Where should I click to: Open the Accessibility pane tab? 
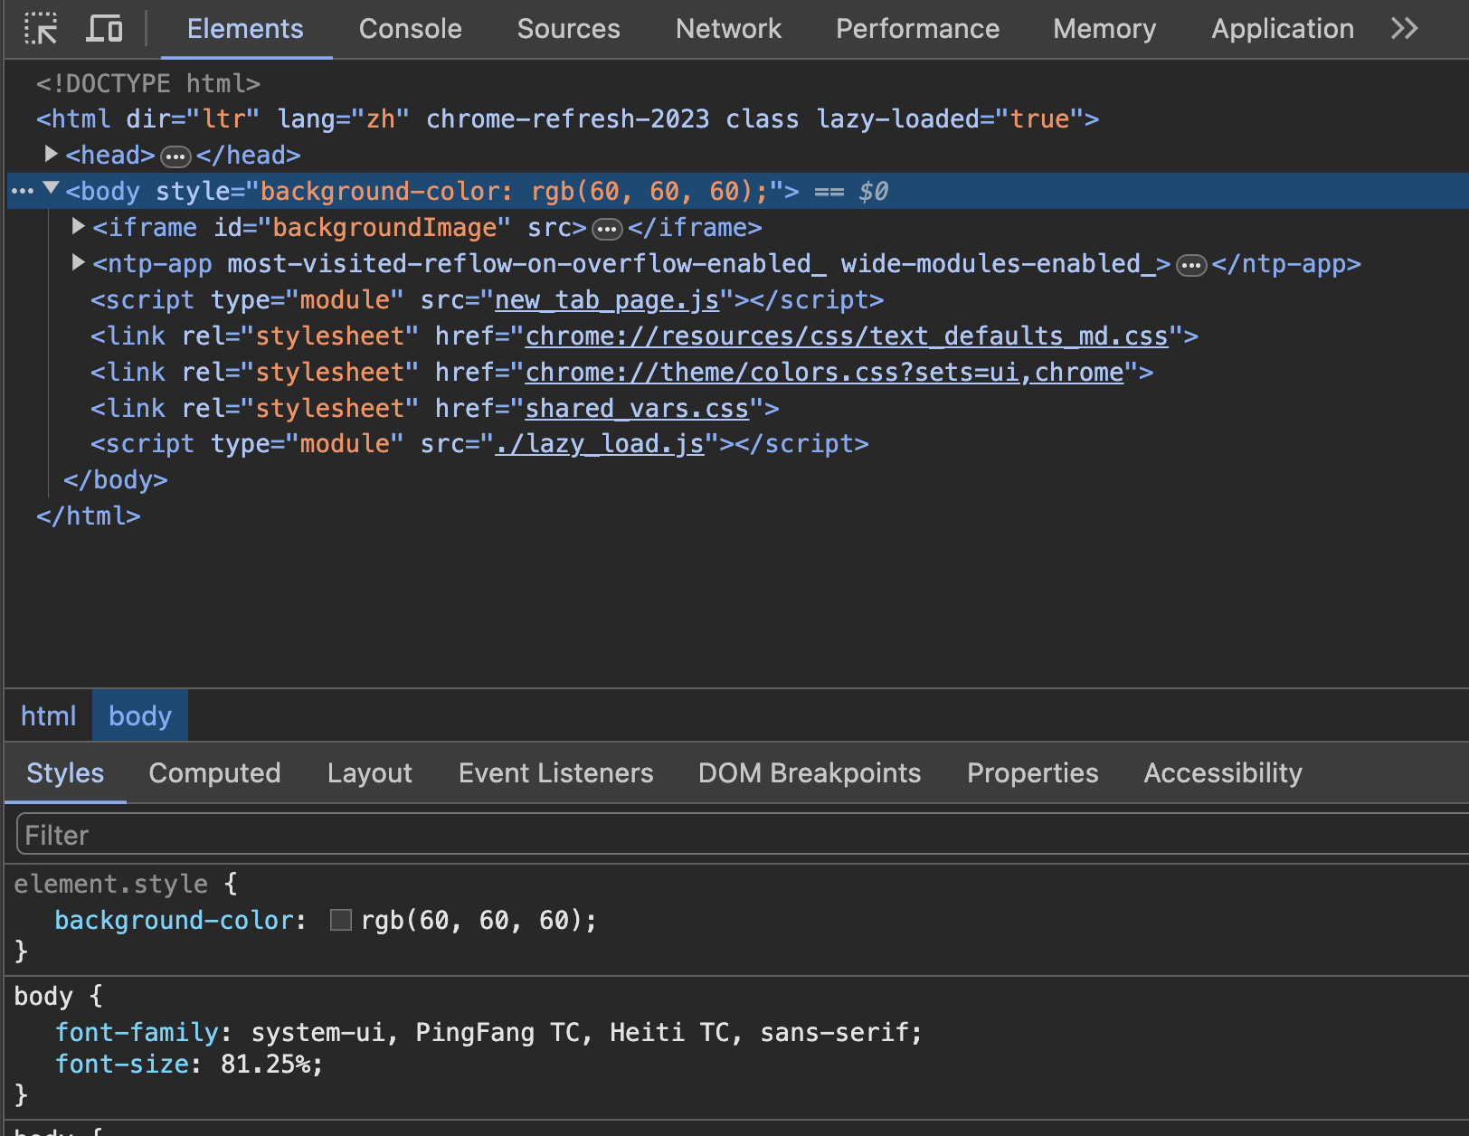click(x=1222, y=773)
